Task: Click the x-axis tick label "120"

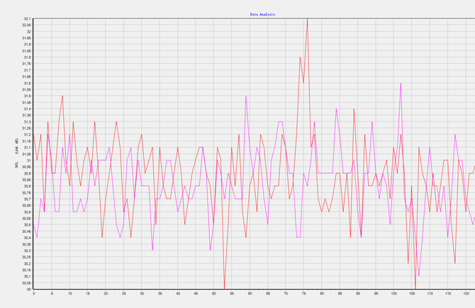Action: point(466,294)
